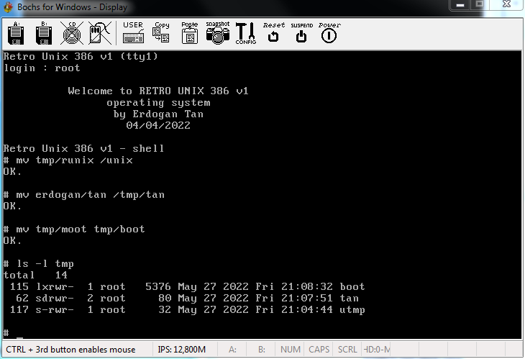Maximize the Bochs window

480,5
